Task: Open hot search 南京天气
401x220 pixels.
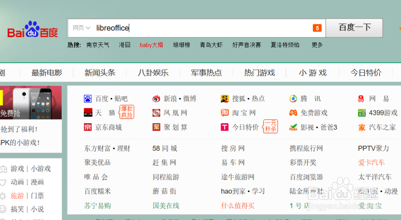Action: pyautogui.click(x=98, y=45)
